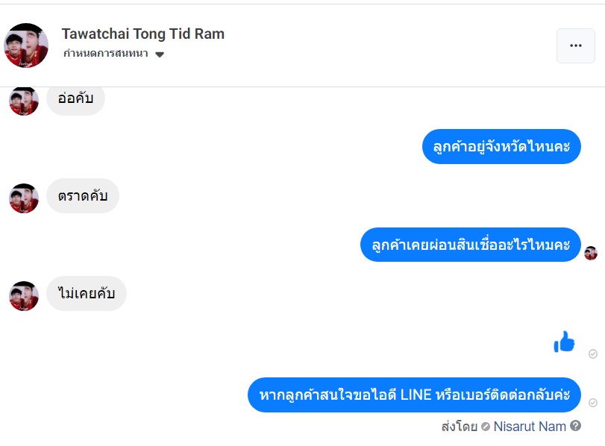Click sender avatar beside the ตราดคับ message
The image size is (605, 446).
coord(24,198)
